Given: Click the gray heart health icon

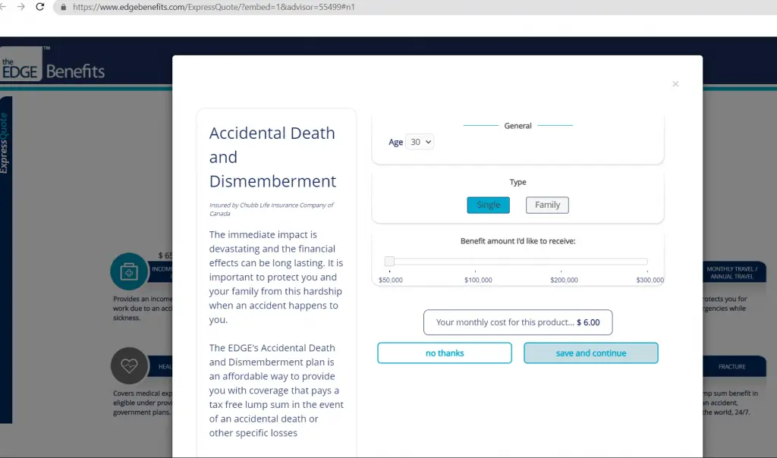Looking at the screenshot, I should 129,366.
